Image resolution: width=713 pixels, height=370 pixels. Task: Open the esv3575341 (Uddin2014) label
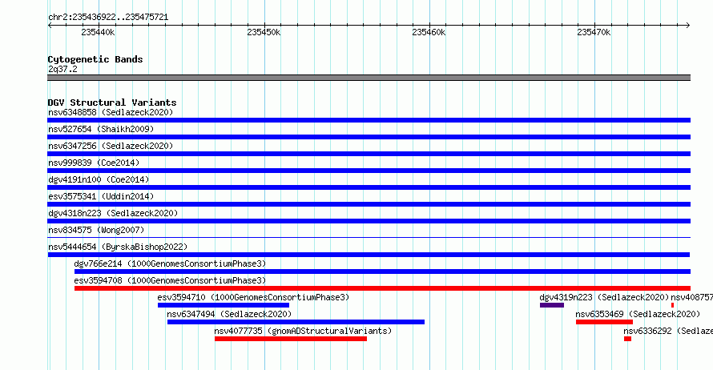(101, 196)
